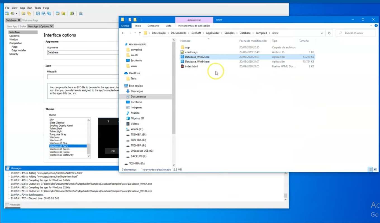This screenshot has height=223, width=380.
Task: Select Edge installer in options tree
Action: 19,50
